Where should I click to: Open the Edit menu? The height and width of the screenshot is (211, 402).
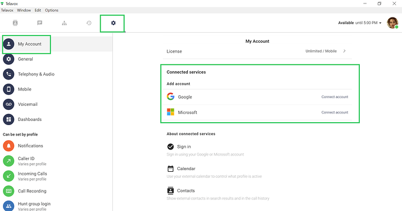38,11
